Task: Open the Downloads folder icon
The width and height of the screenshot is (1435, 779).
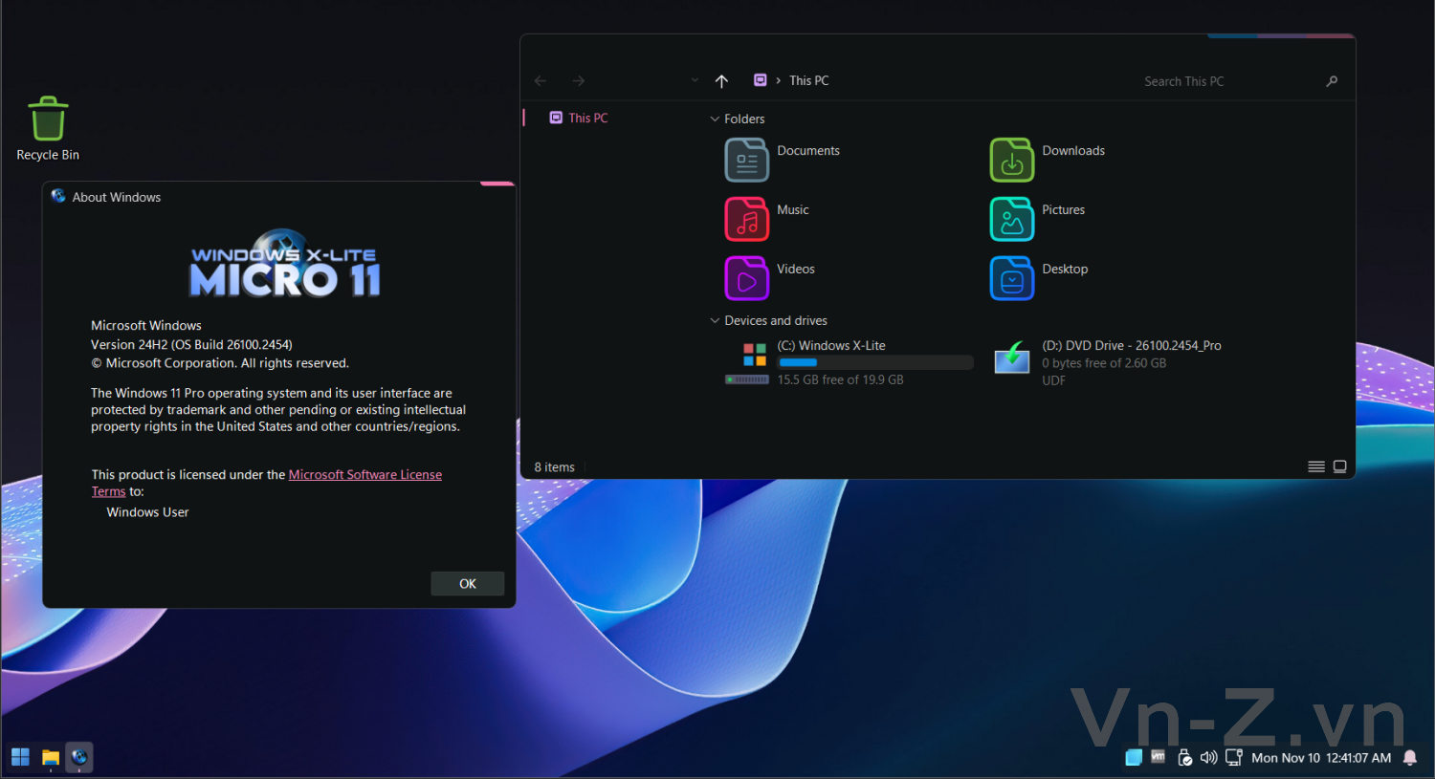Action: point(1011,161)
